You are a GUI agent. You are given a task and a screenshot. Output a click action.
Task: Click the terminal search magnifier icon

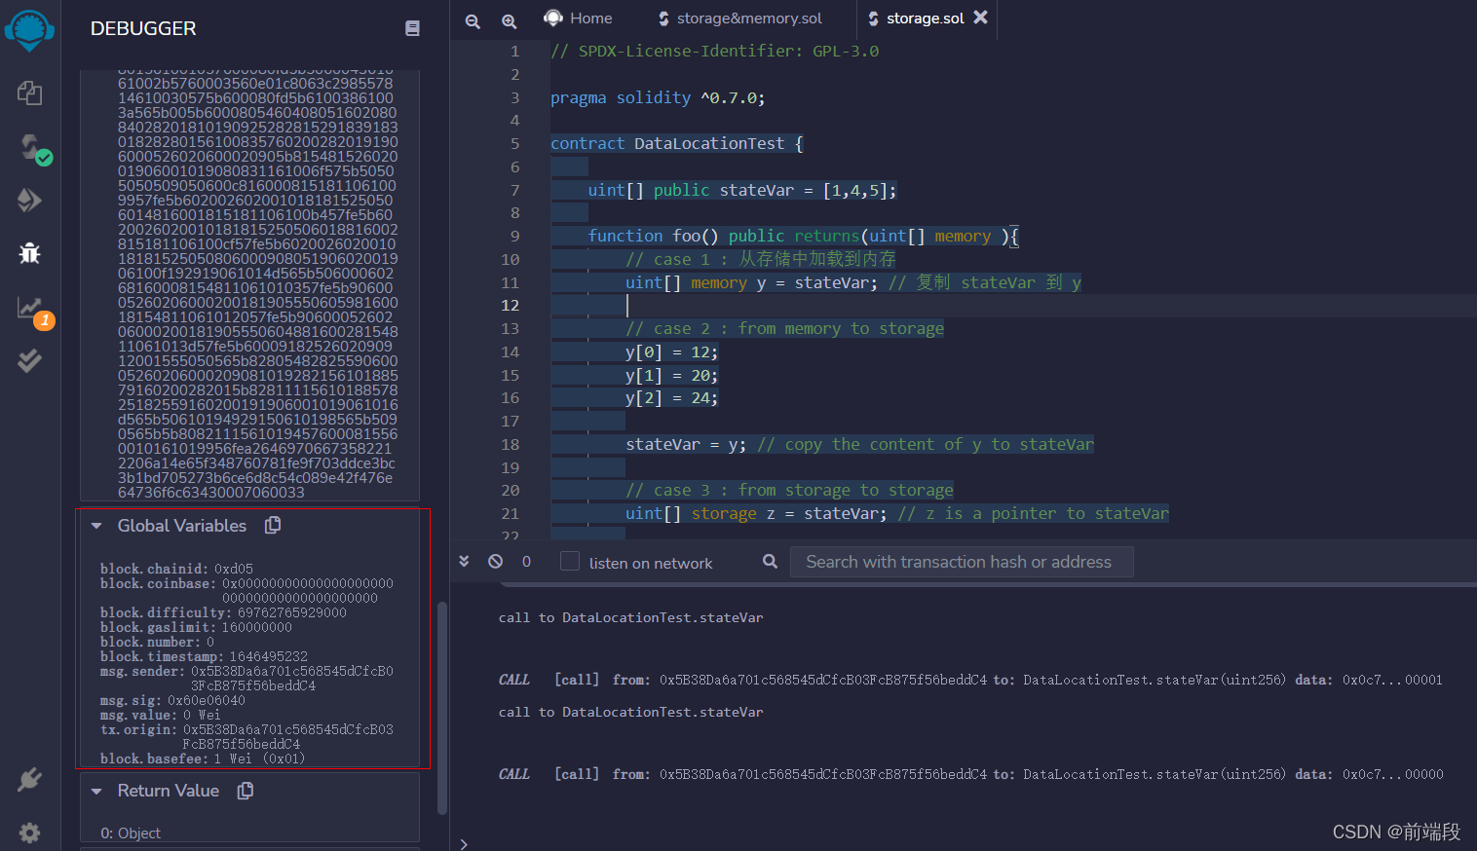770,562
